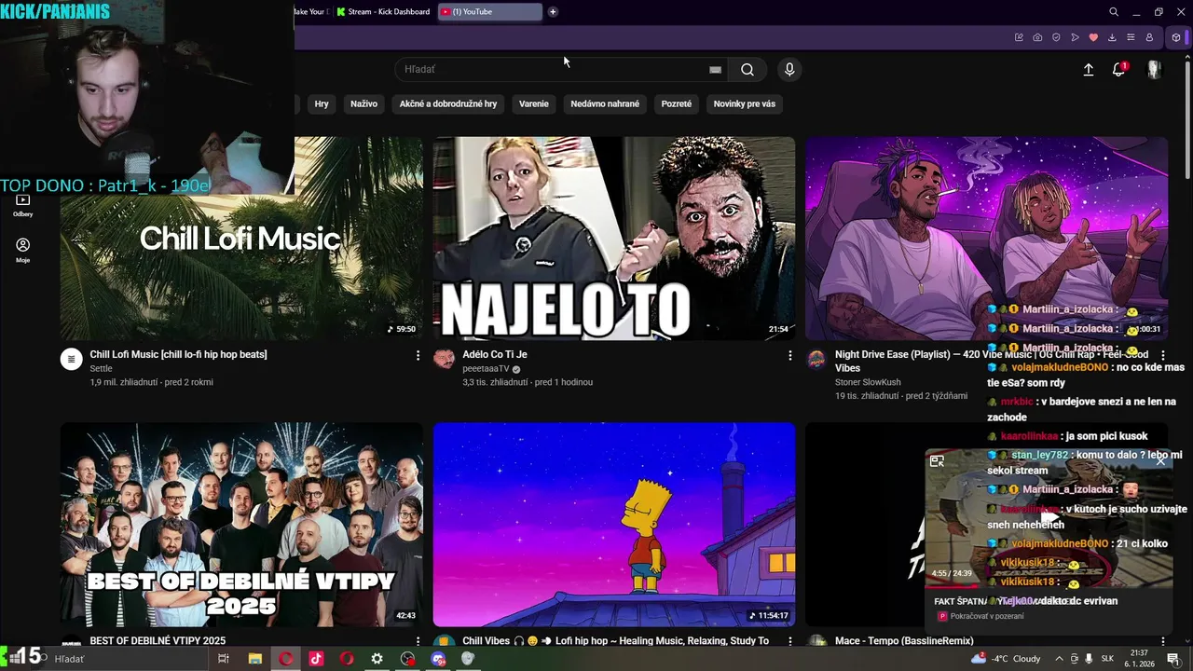Image resolution: width=1193 pixels, height=671 pixels.
Task: Open the Moje sidebar icon
Action: (23, 250)
